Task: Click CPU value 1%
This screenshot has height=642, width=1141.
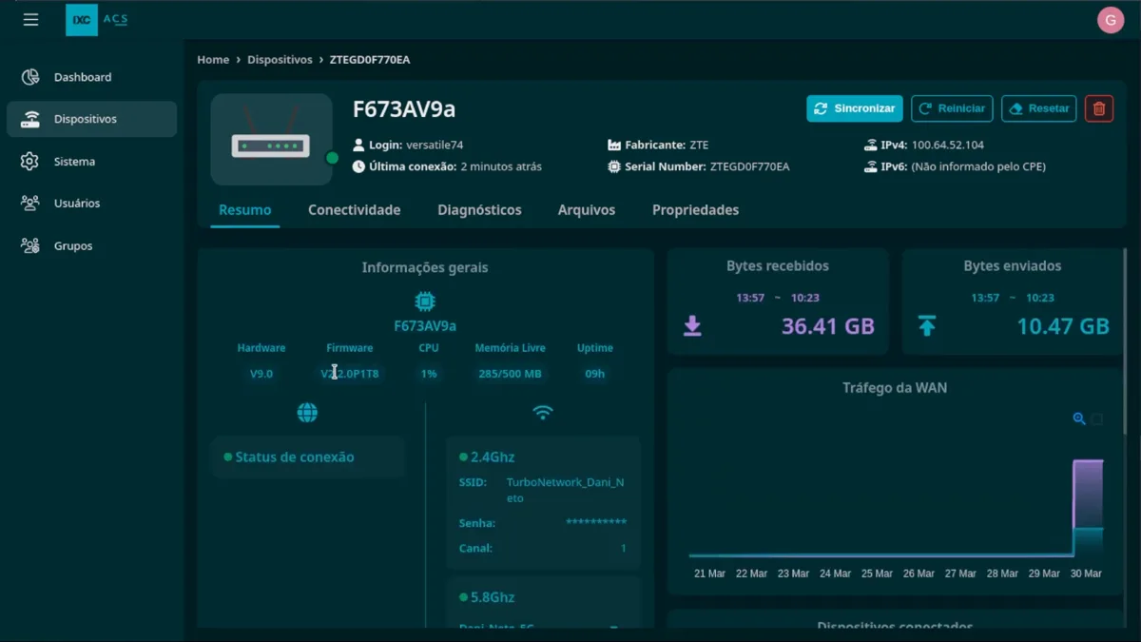Action: (x=429, y=374)
